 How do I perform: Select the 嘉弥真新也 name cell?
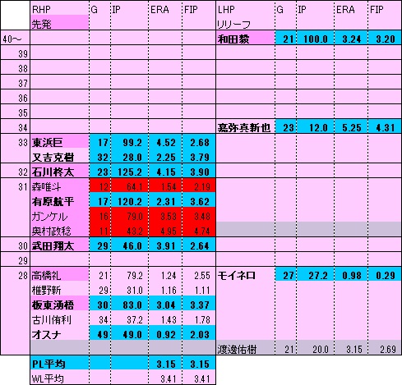pyautogui.click(x=245, y=126)
